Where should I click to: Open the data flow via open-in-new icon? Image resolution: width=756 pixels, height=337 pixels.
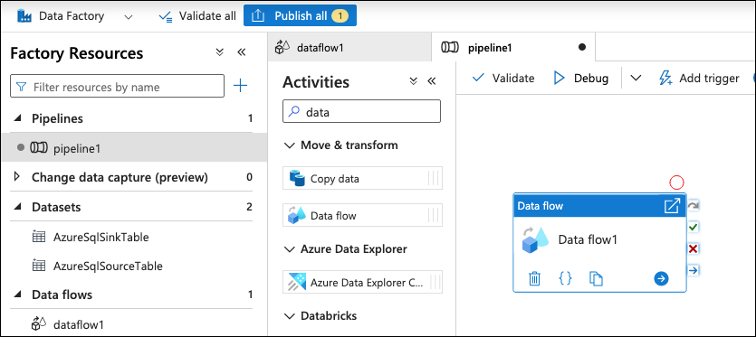pyautogui.click(x=672, y=206)
